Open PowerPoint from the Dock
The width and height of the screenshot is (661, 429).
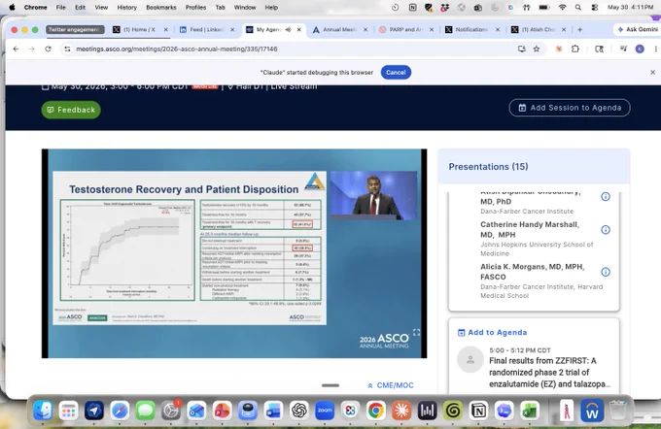point(223,410)
